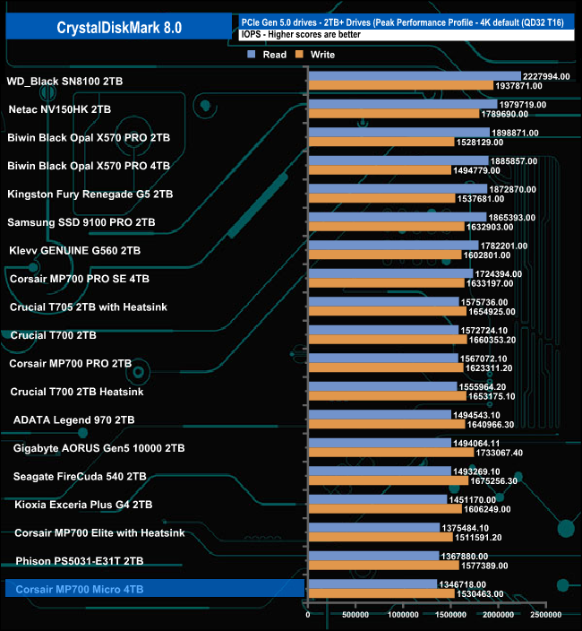This screenshot has height=631, width=582.
Task: Click the 1979719.00 read value
Action: point(523,105)
